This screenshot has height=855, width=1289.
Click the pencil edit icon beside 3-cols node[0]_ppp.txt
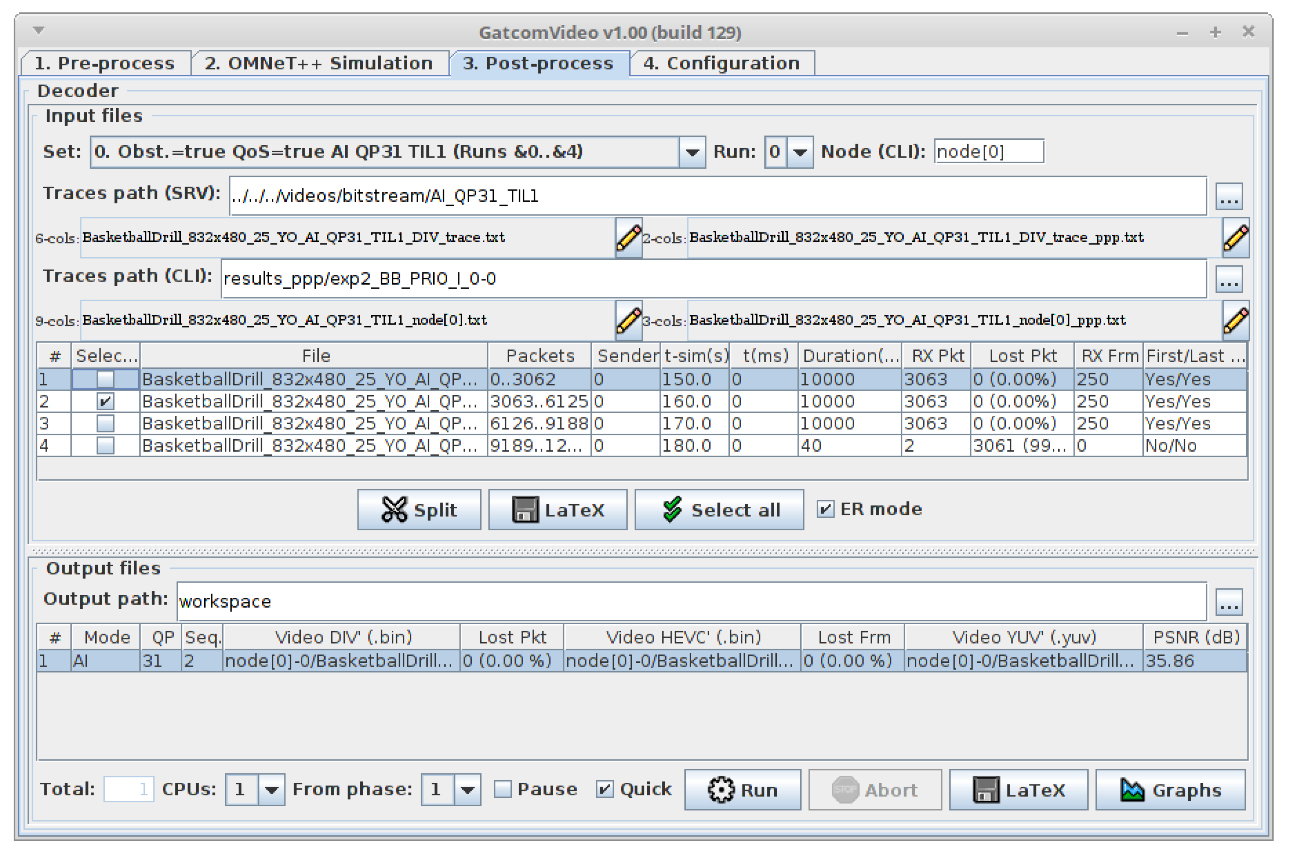click(1235, 320)
